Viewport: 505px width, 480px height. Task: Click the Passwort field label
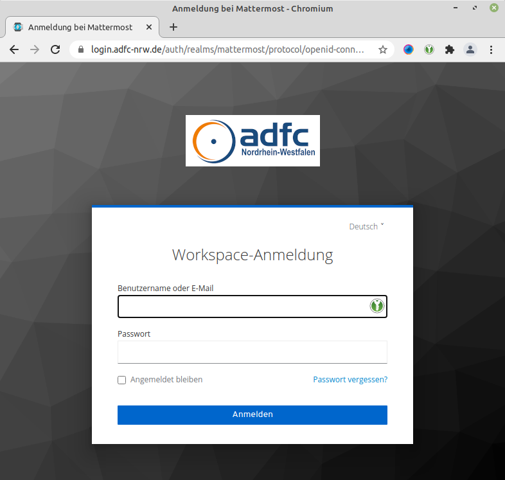(134, 333)
